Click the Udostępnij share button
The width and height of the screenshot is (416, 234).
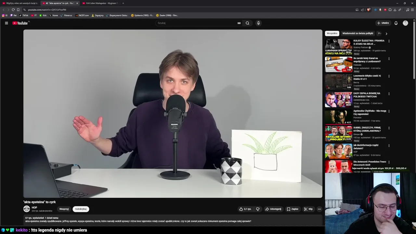(x=273, y=209)
